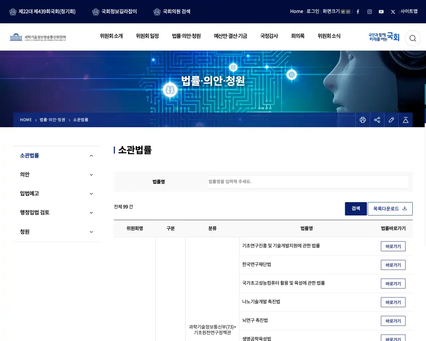This screenshot has width=426, height=341.
Task: Share this page via share icon
Action: point(377,120)
